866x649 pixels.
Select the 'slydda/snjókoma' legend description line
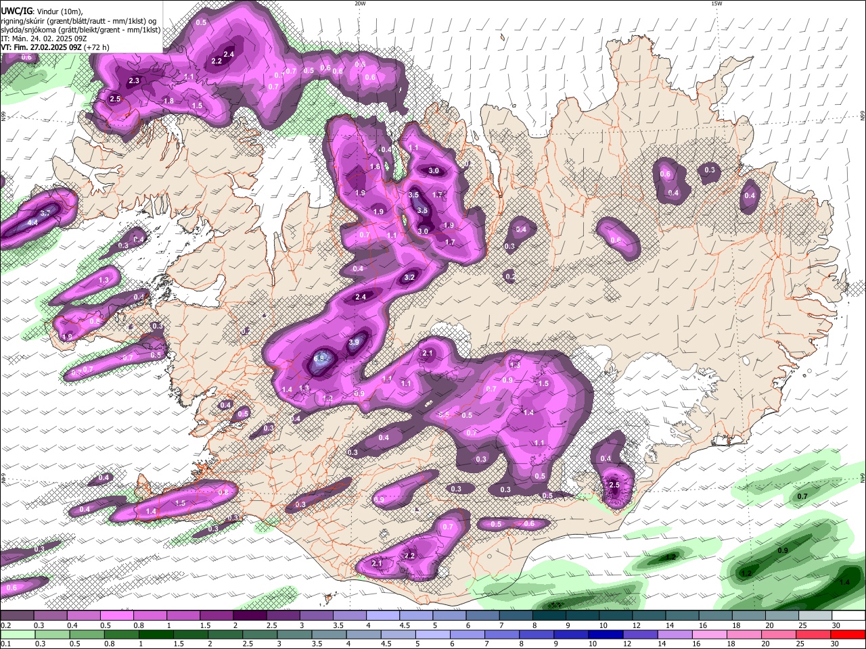coord(81,30)
